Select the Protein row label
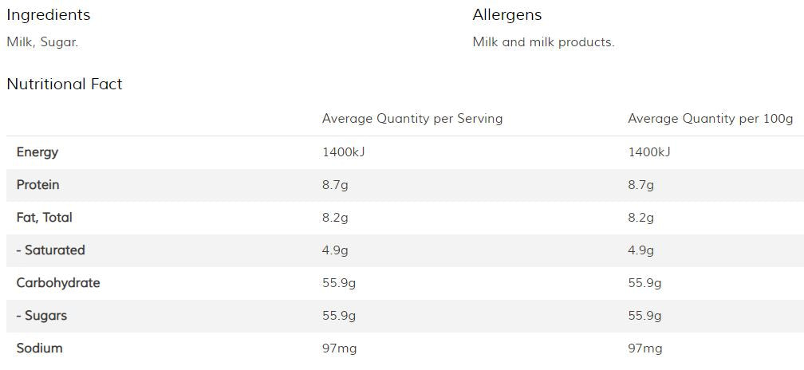 tap(38, 185)
